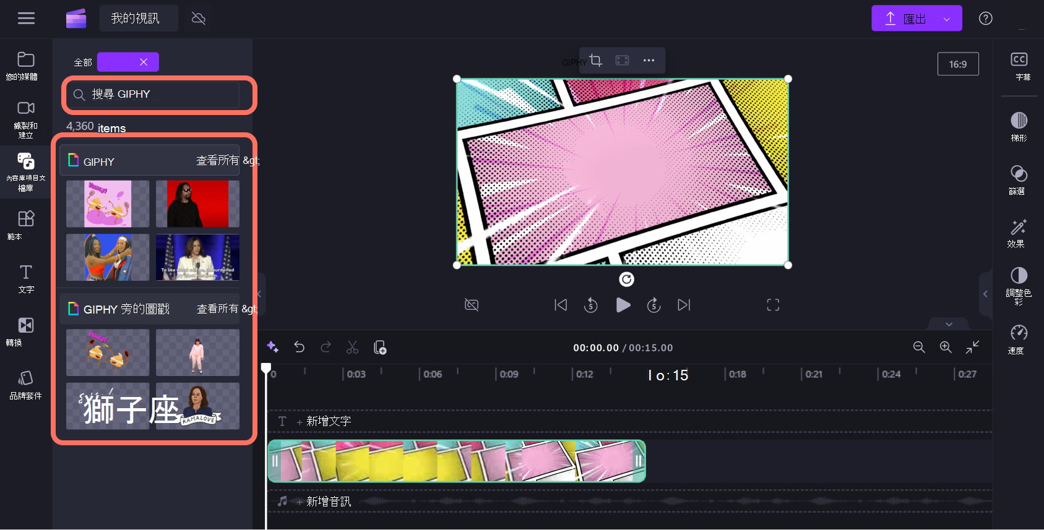Collapse the timeline with down chevron

pos(949,324)
